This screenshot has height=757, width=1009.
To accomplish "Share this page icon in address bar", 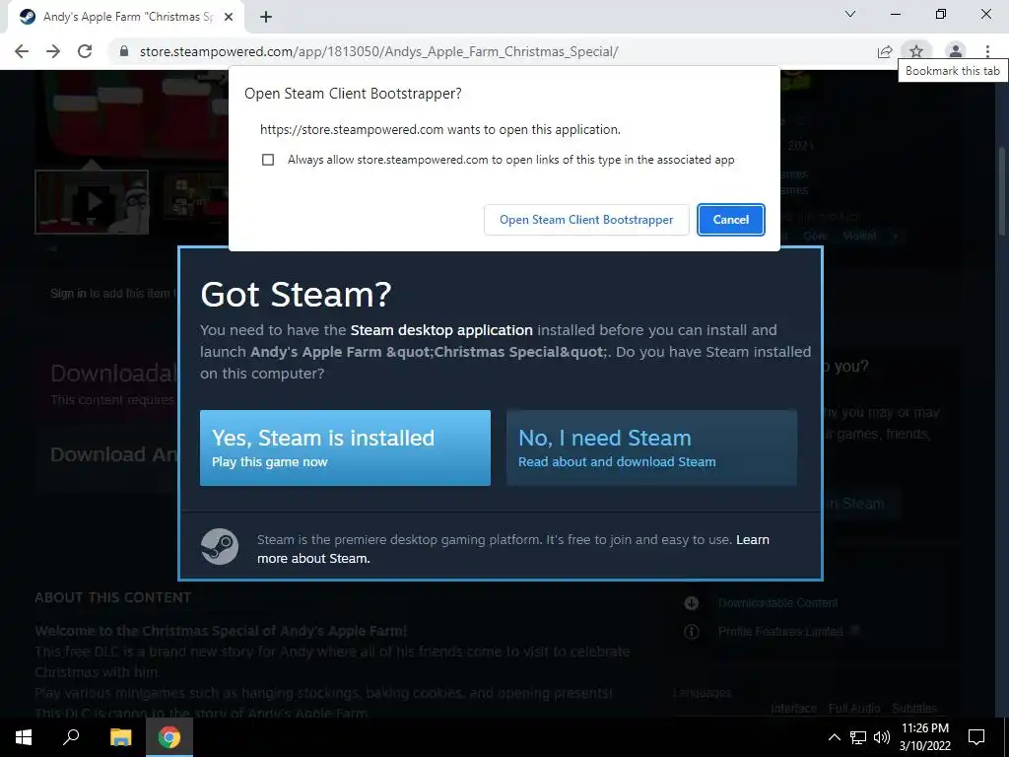I will point(885,51).
